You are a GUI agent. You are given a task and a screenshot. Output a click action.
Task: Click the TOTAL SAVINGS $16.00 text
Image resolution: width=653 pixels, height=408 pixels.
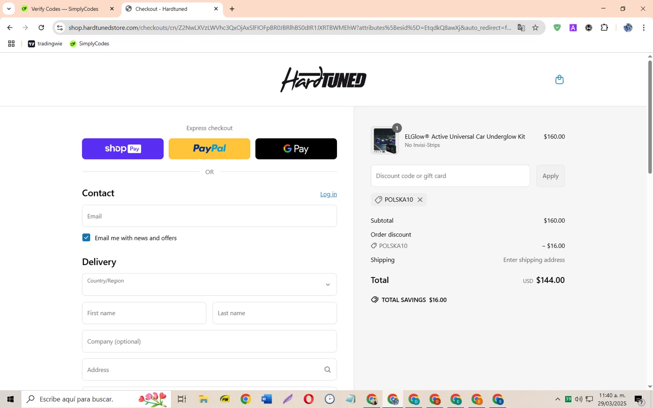coord(414,300)
